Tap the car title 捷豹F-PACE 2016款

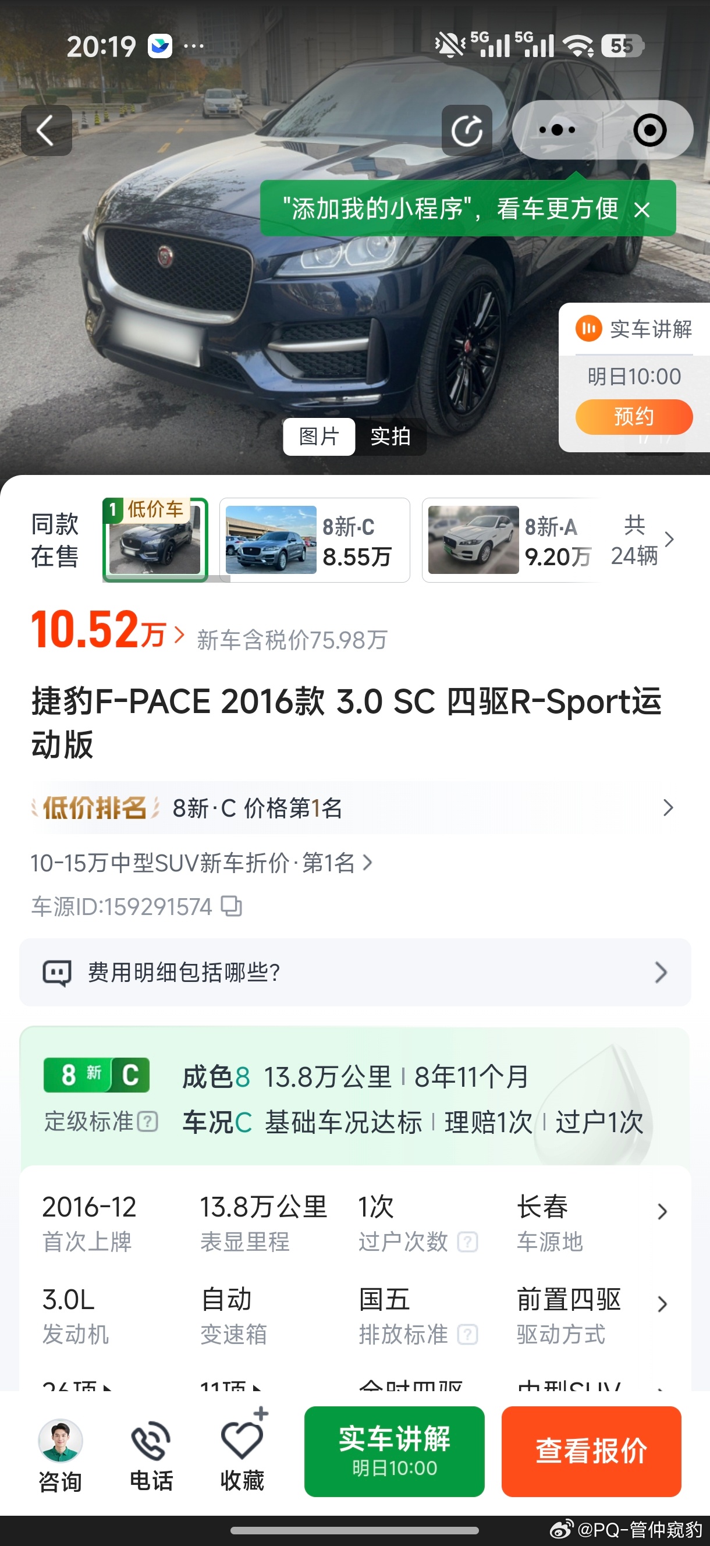click(x=346, y=722)
